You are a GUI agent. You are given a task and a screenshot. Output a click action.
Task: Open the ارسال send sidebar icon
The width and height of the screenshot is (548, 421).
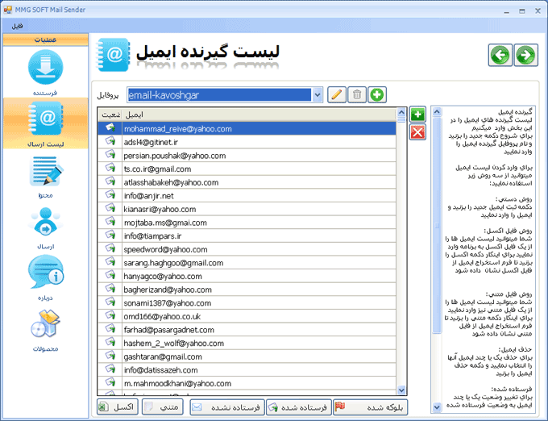point(45,223)
